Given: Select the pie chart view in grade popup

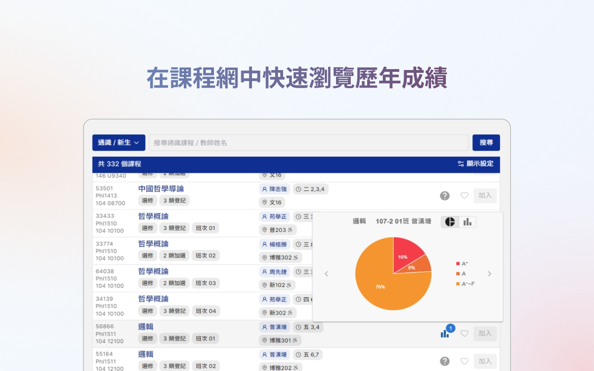Looking at the screenshot, I should pyautogui.click(x=450, y=222).
